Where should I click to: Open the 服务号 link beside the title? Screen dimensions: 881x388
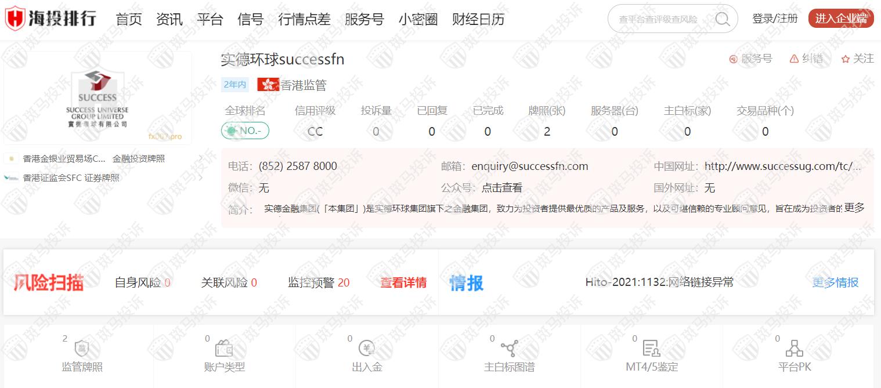[x=750, y=59]
